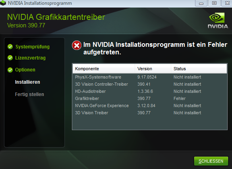Viewport: 232px width, 169px height.
Task: Select the Grafiktreiber row
Action: click(150, 98)
